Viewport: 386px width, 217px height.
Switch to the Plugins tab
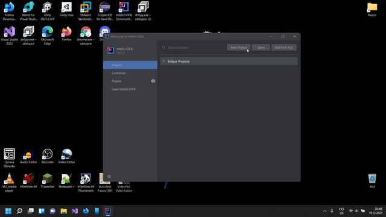[130, 81]
